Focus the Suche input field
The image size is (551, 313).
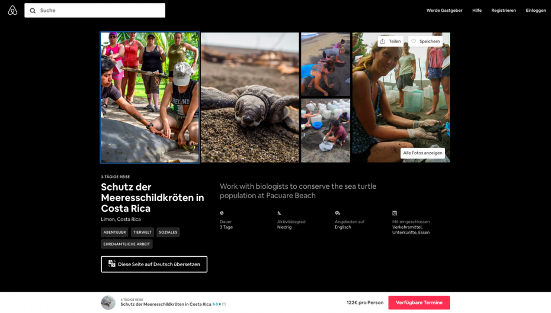[x=95, y=11]
